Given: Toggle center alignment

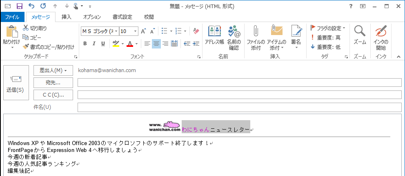Looking at the screenshot, I should tap(156, 44).
